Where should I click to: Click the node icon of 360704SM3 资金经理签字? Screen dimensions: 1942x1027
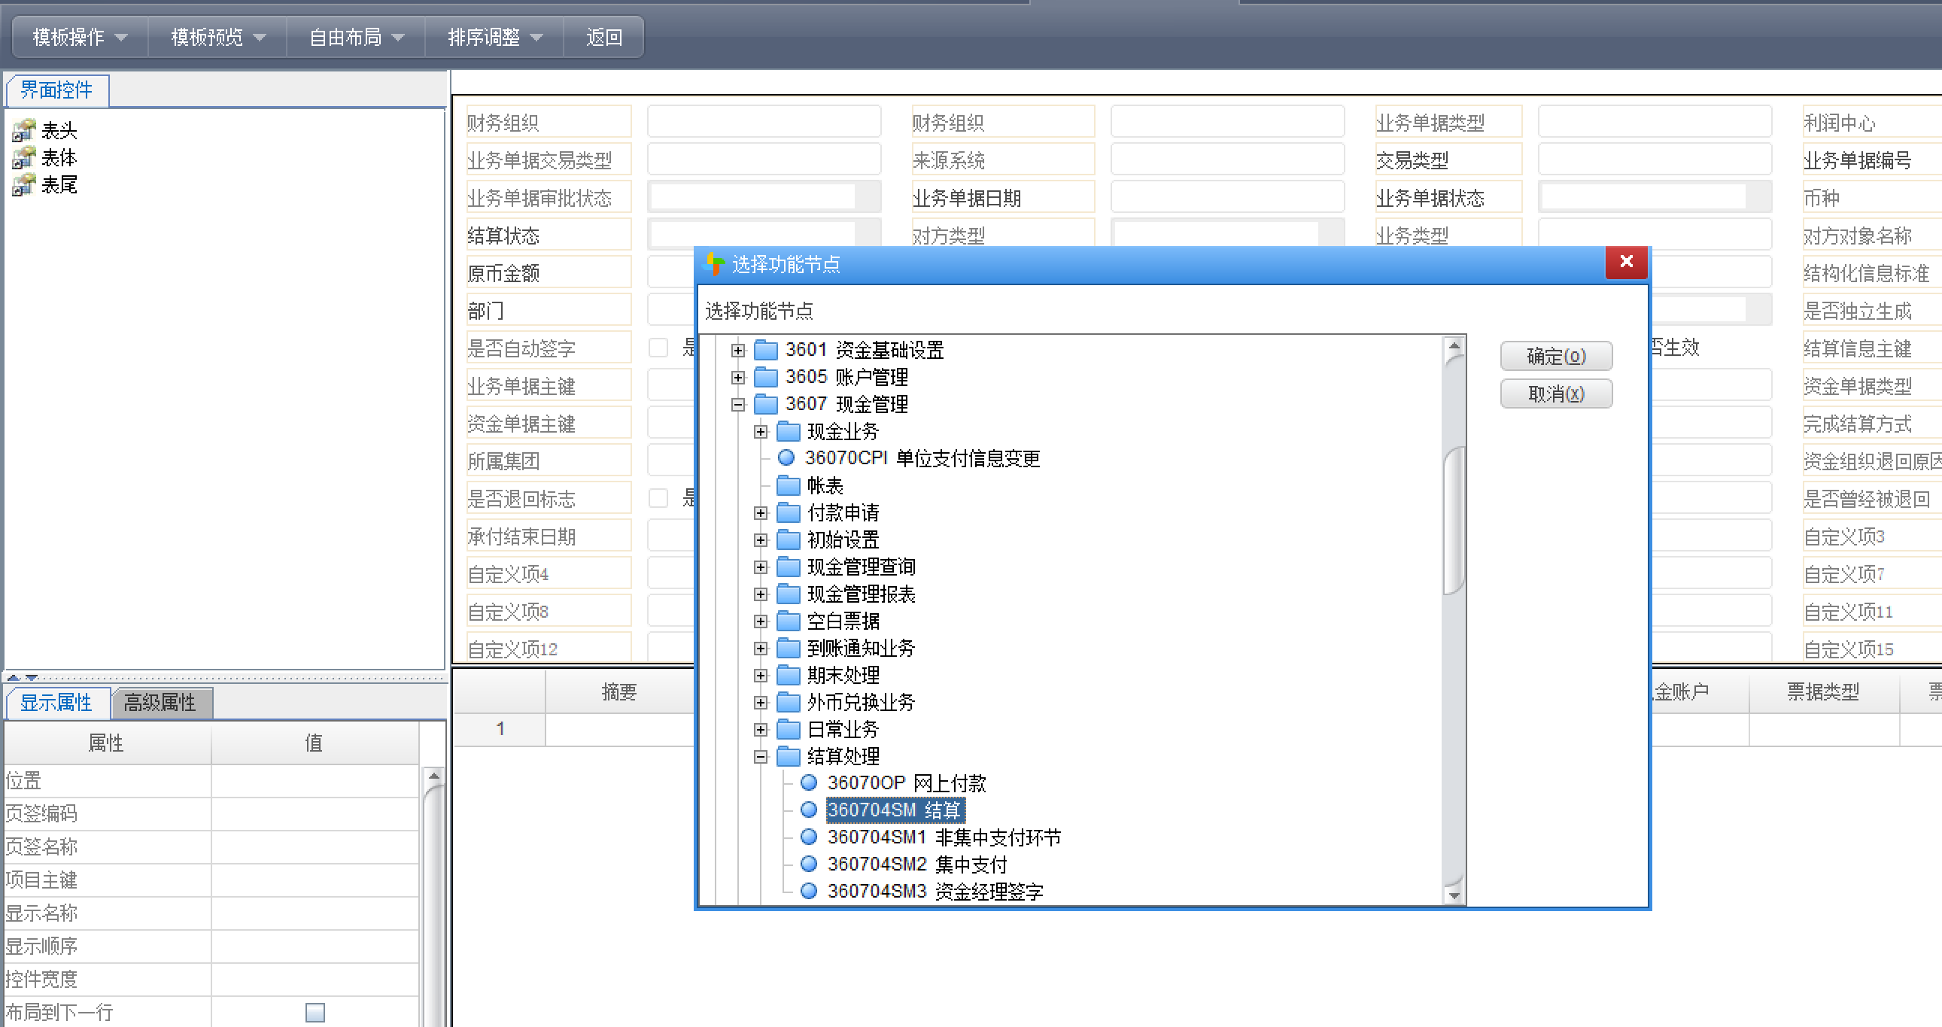pyautogui.click(x=809, y=892)
